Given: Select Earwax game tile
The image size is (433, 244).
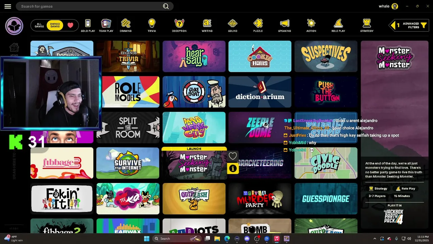Looking at the screenshot, I should point(128,226).
